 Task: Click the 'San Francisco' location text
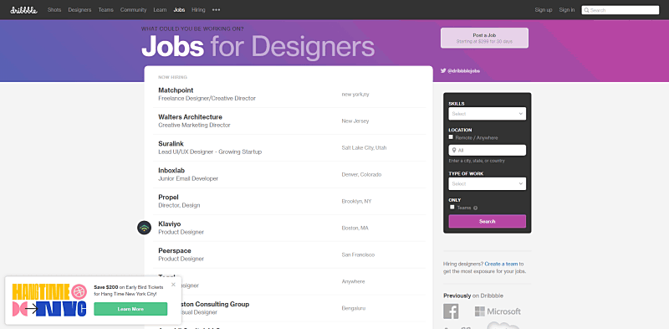coord(358,254)
